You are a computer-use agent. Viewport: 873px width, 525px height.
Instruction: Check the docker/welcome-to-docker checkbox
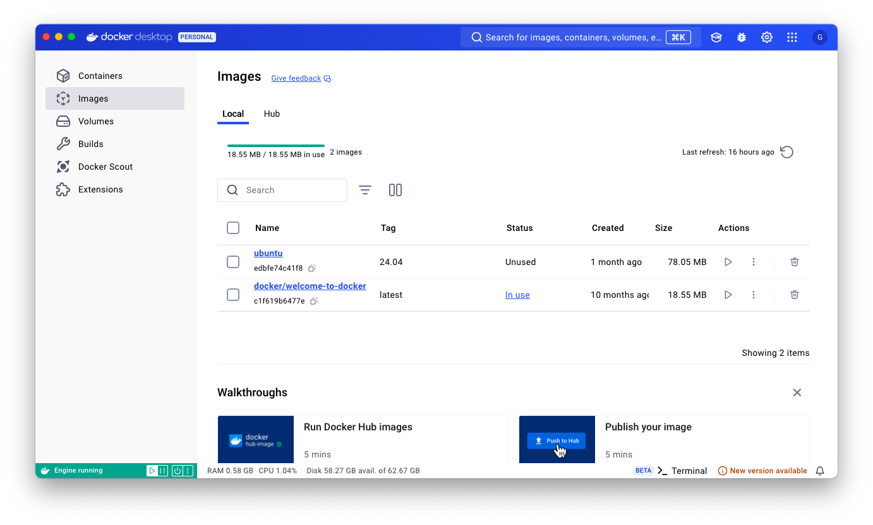(233, 295)
